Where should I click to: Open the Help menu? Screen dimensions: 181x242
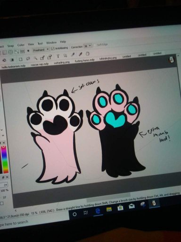pos(63,42)
